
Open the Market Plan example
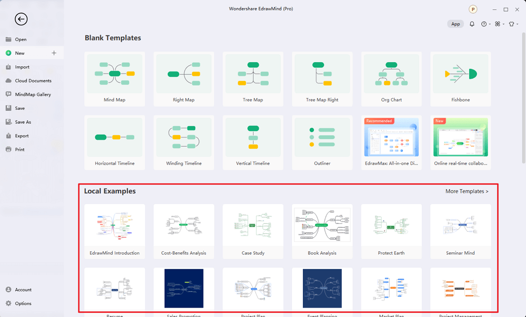[391, 289]
